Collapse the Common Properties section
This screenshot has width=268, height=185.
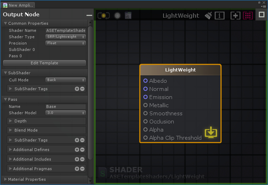click(x=5, y=23)
